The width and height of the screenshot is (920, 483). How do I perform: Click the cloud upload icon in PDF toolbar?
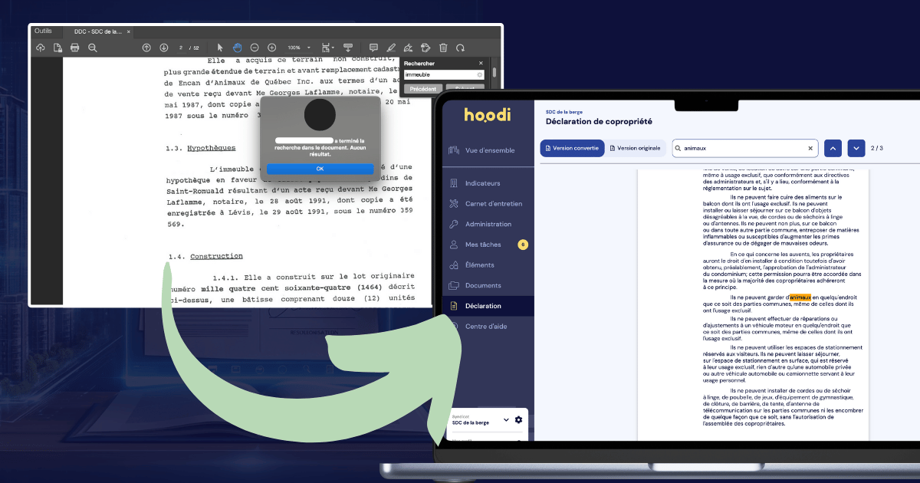point(40,48)
